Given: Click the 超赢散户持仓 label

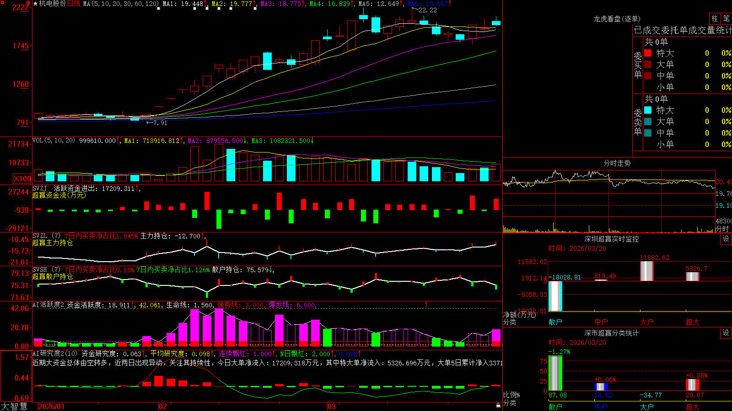Looking at the screenshot, I should click(53, 276).
